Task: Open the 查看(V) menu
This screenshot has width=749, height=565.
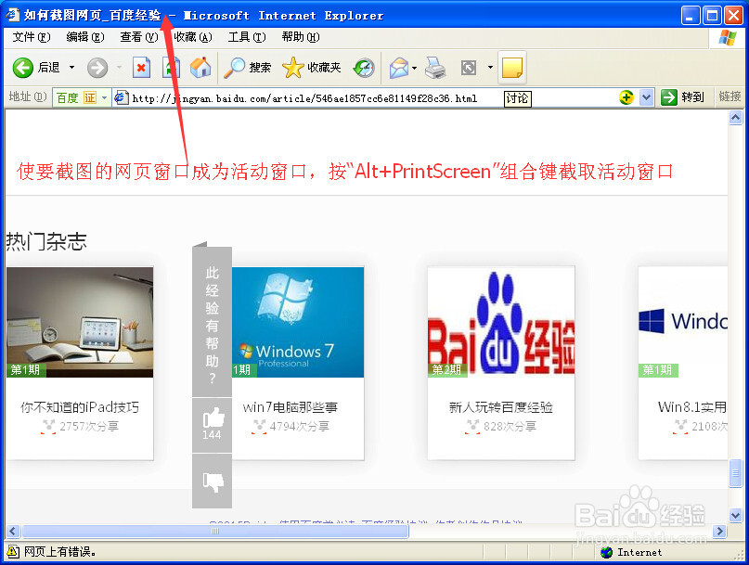Action: click(x=139, y=37)
